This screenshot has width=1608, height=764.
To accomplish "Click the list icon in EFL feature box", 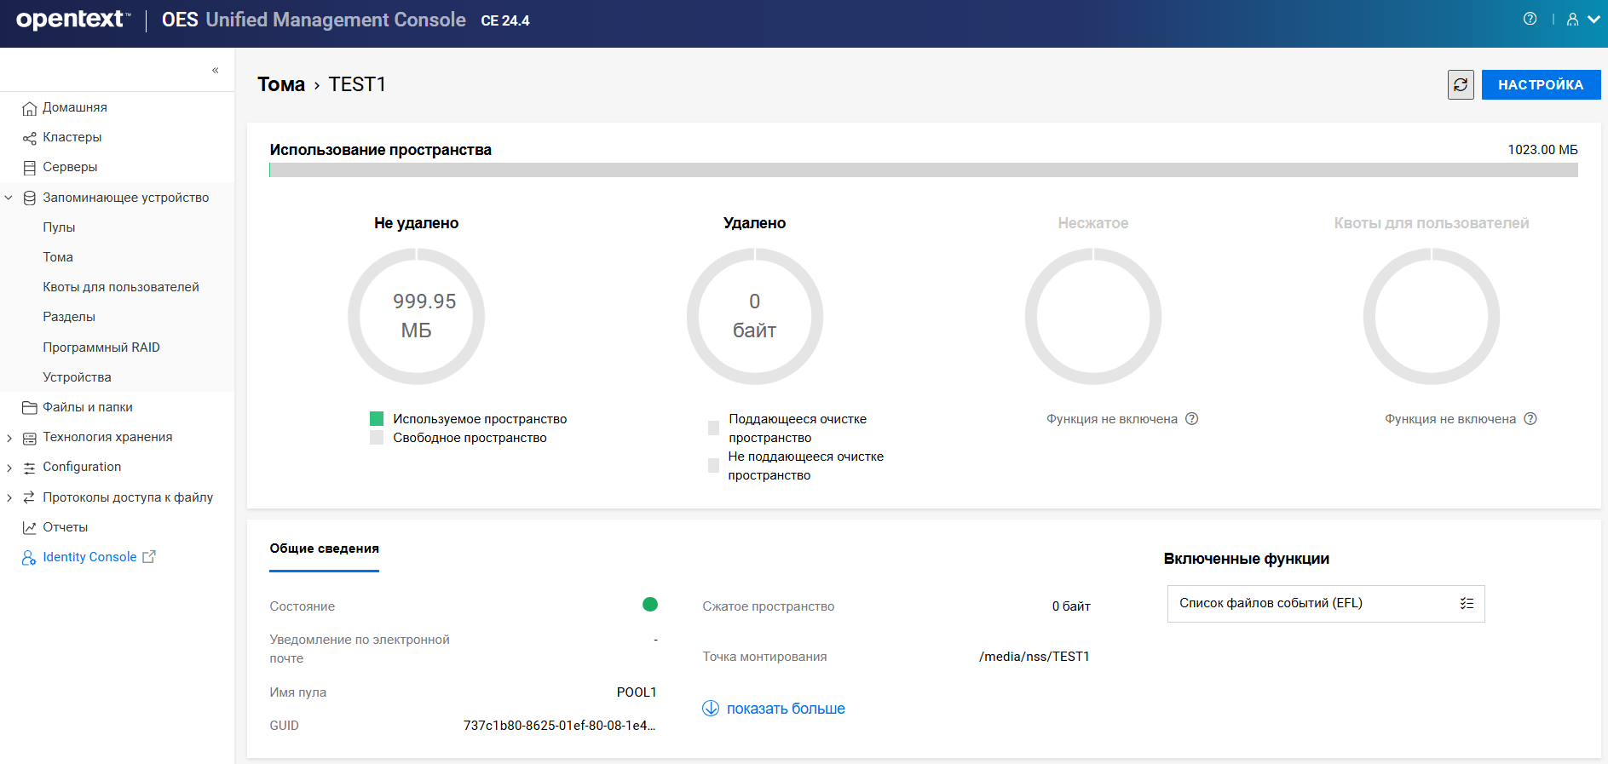I will tap(1466, 603).
